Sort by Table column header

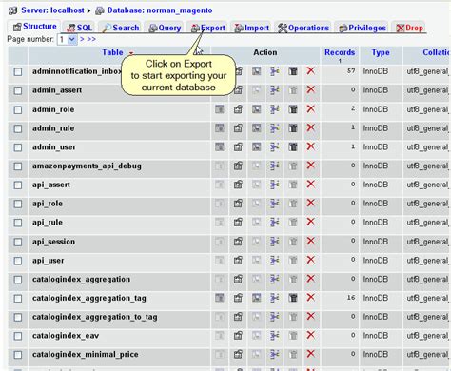pyautogui.click(x=112, y=52)
